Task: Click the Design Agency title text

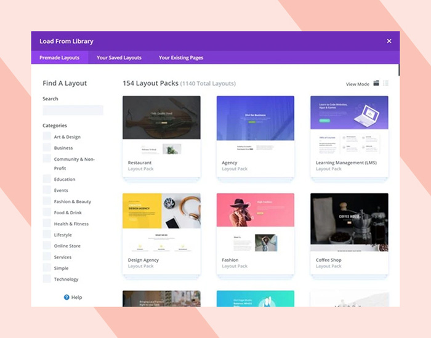Action: coord(143,260)
